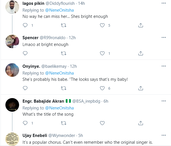Open Spencer's profile name link
This screenshot has height=146, width=171.
(x=31, y=38)
